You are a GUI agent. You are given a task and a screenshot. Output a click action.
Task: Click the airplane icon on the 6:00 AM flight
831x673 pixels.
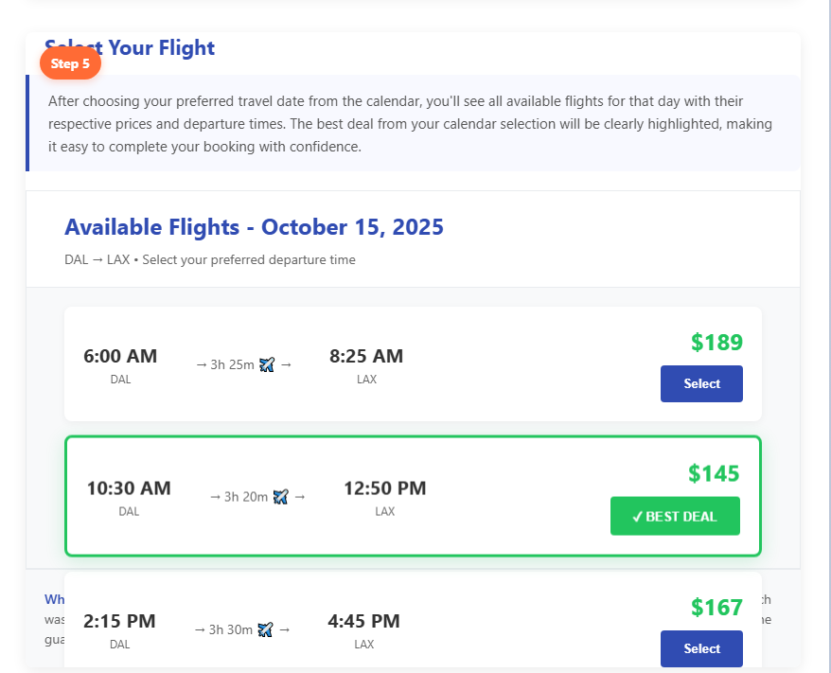[x=267, y=364]
